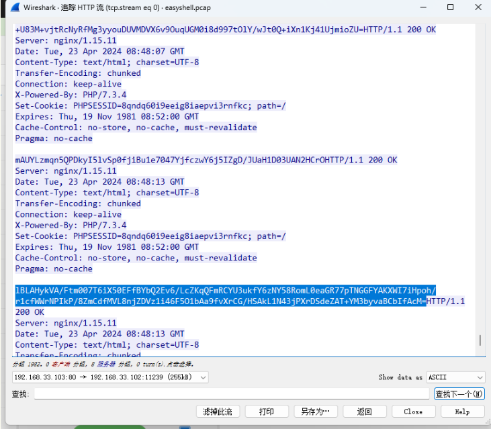Click the second Pragma: no-cache line
The image size is (491, 429).
coord(54,269)
